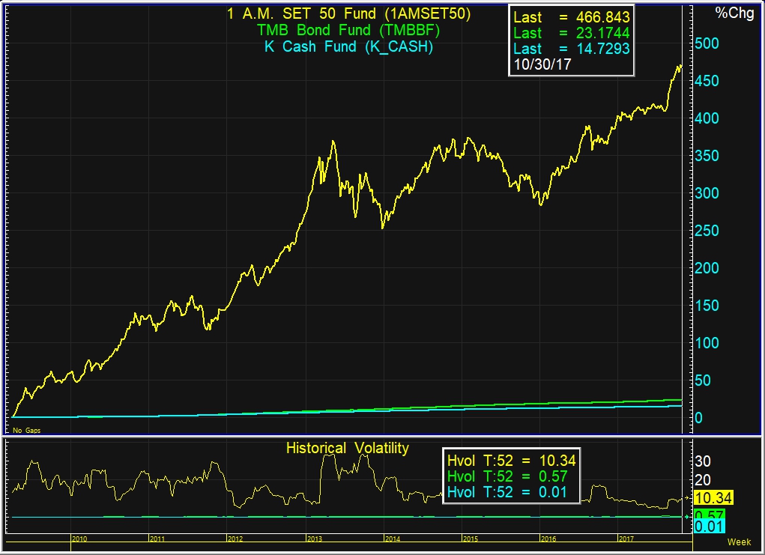Select the K Cash Fund series label

(348, 46)
